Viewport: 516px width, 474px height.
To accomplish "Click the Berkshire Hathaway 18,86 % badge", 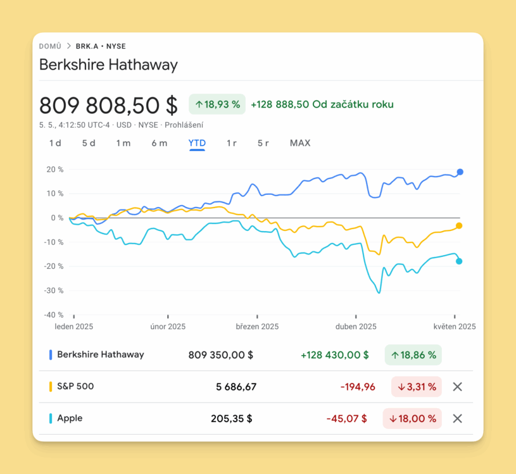I will 413,355.
